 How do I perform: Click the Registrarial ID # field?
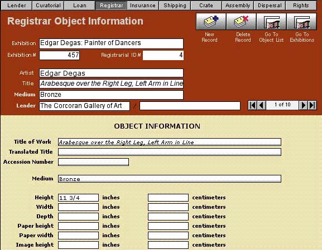[x=163, y=55]
